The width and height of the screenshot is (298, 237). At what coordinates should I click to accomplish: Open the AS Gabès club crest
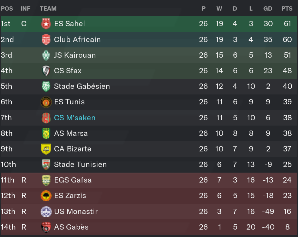(46, 227)
